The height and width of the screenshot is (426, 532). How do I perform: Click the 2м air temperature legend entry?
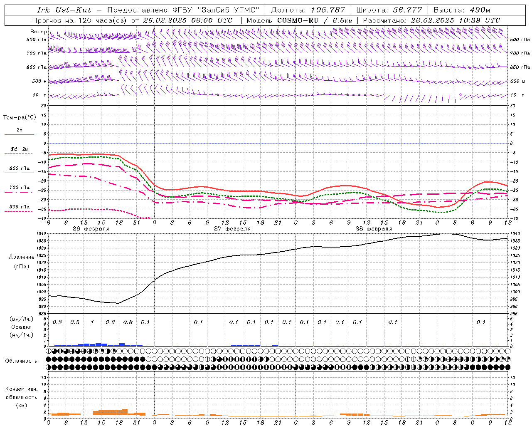coord(19,130)
